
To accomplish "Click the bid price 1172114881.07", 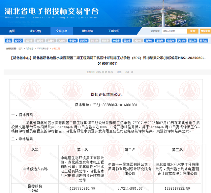I will (x=130, y=188).
